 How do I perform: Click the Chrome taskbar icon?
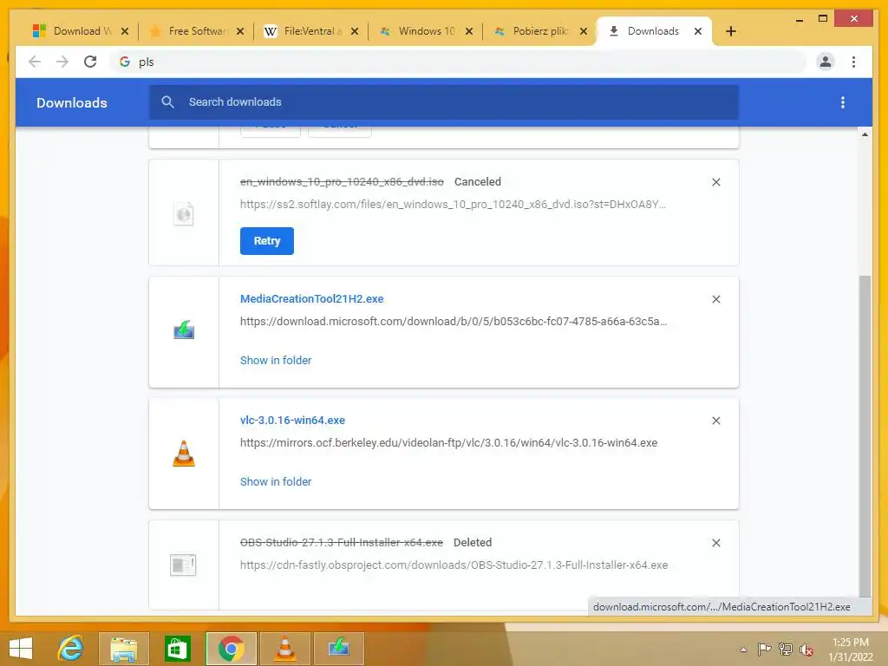click(x=231, y=648)
